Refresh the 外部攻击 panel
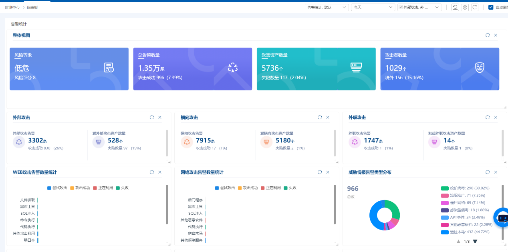This screenshot has width=508, height=252. (152, 117)
